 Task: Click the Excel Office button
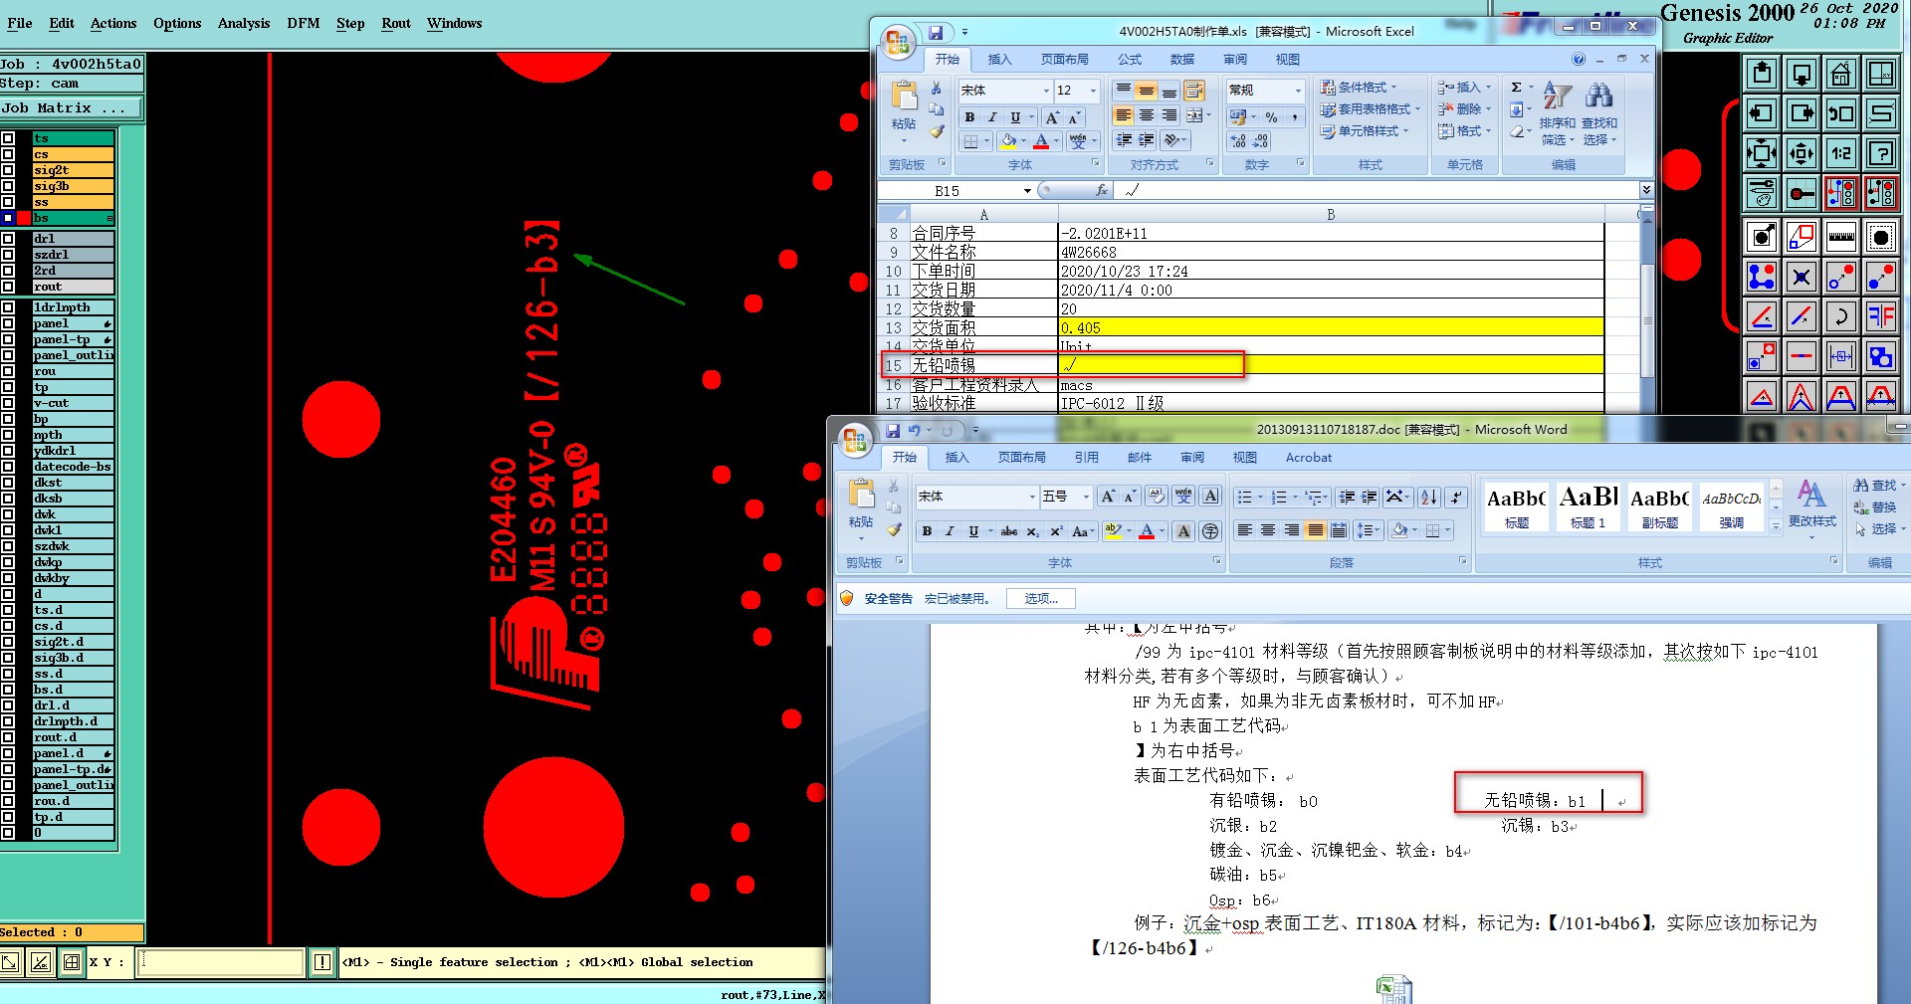[x=899, y=43]
